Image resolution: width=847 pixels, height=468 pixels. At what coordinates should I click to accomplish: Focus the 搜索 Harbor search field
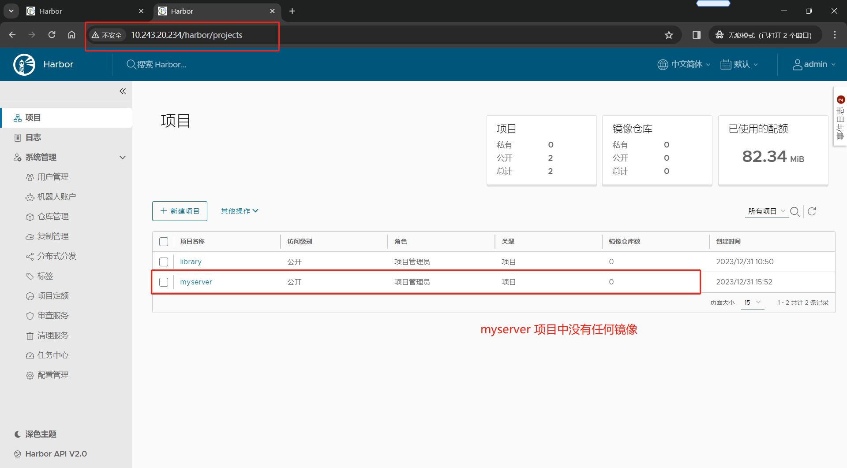pos(161,65)
